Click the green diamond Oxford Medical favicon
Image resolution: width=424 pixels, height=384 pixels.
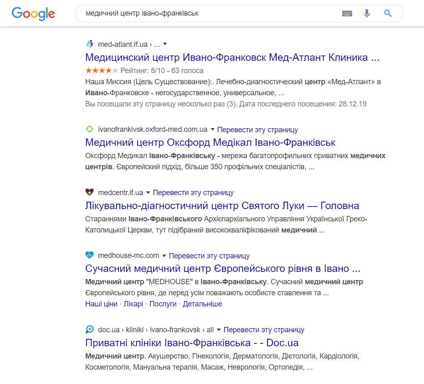click(89, 129)
